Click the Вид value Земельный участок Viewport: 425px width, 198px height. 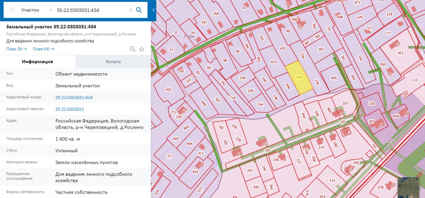[x=78, y=86]
